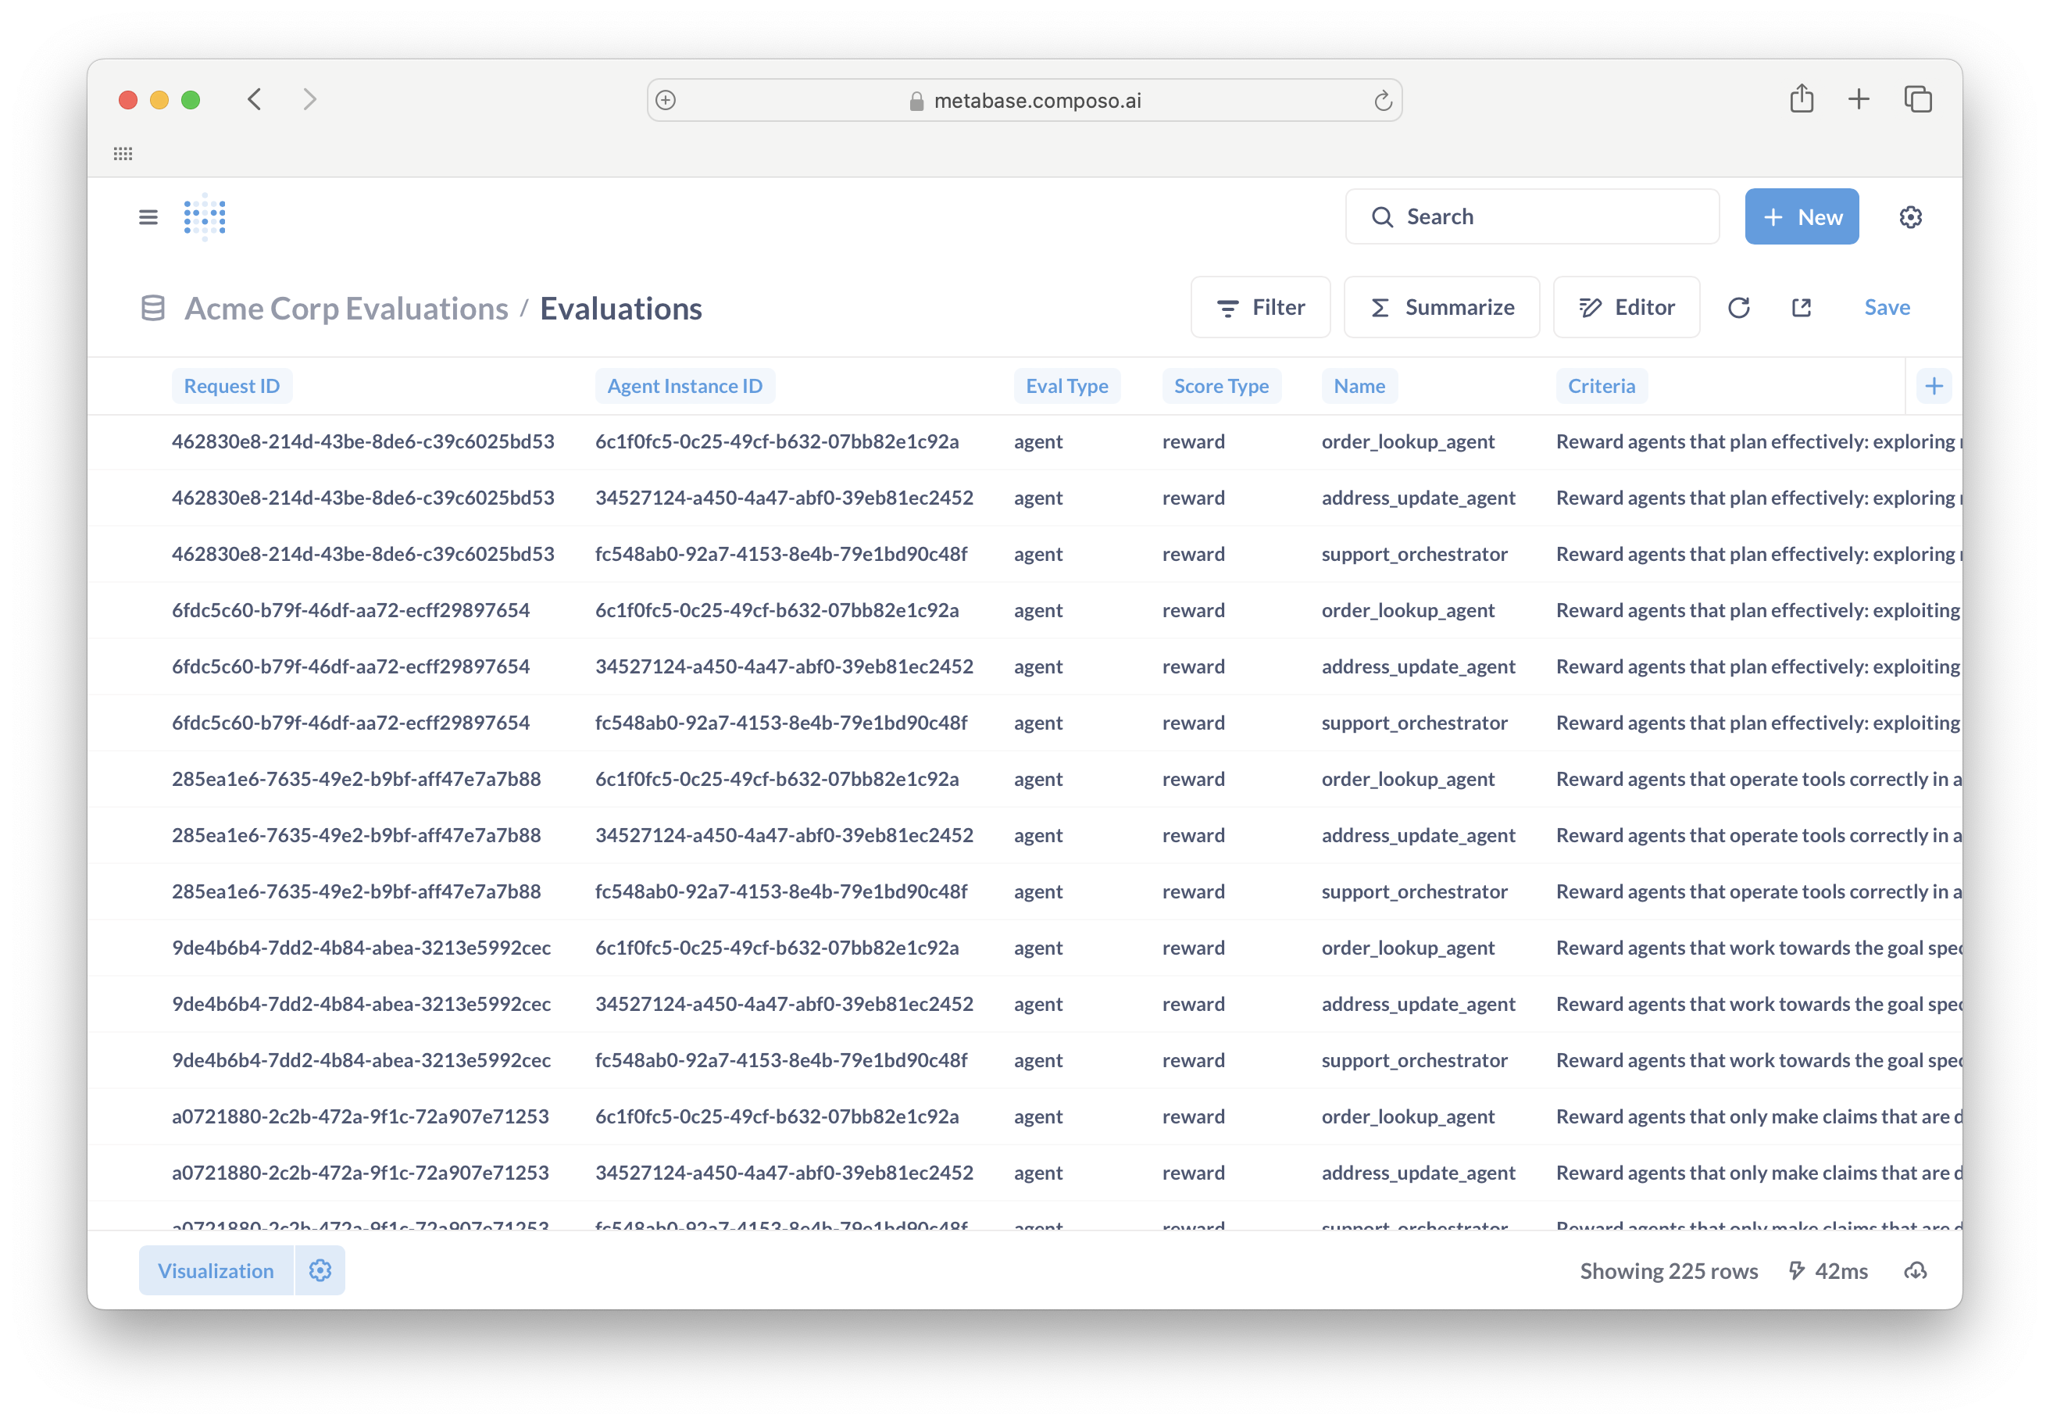
Task: Switch to the query Editor
Action: tap(1626, 307)
